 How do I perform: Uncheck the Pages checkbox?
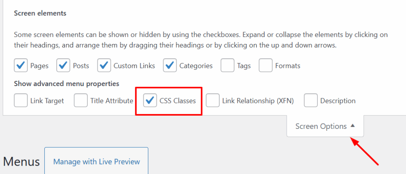pos(21,65)
